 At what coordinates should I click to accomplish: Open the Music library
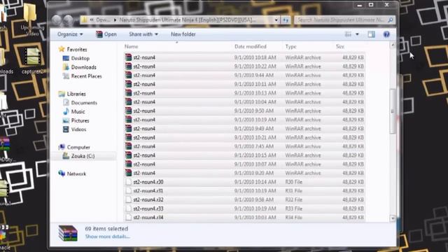78,111
